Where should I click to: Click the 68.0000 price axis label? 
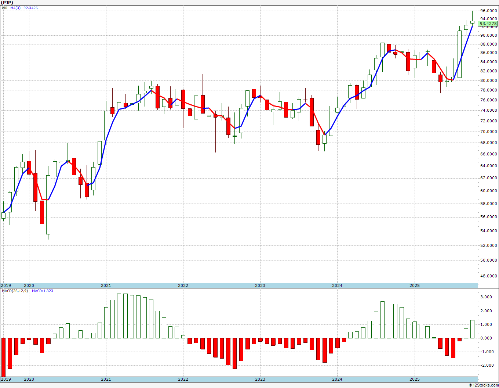click(489, 143)
